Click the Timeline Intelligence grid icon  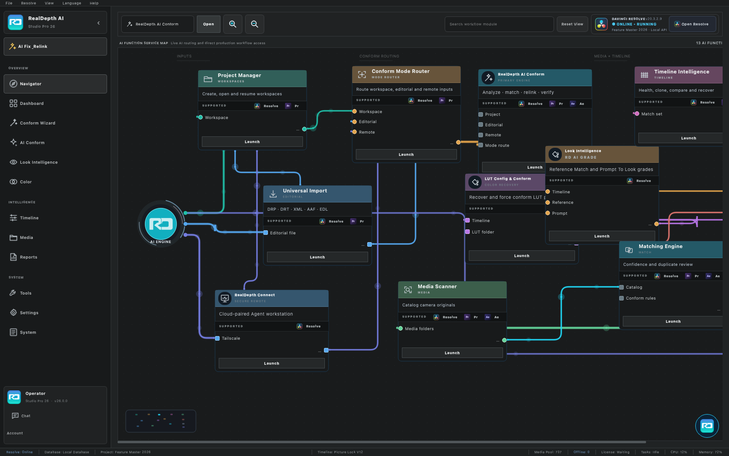coord(644,75)
